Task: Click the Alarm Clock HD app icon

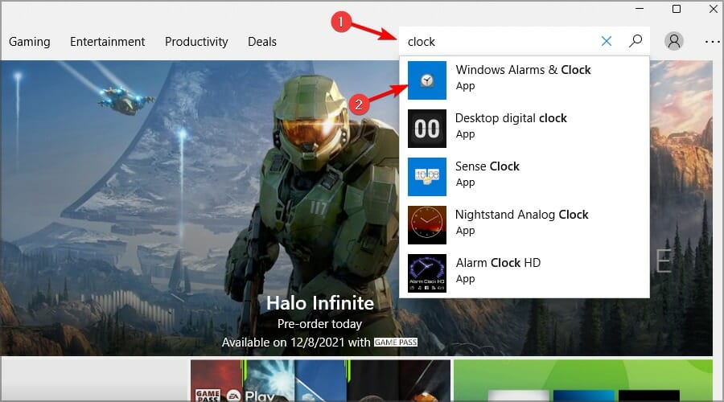Action: (x=427, y=273)
